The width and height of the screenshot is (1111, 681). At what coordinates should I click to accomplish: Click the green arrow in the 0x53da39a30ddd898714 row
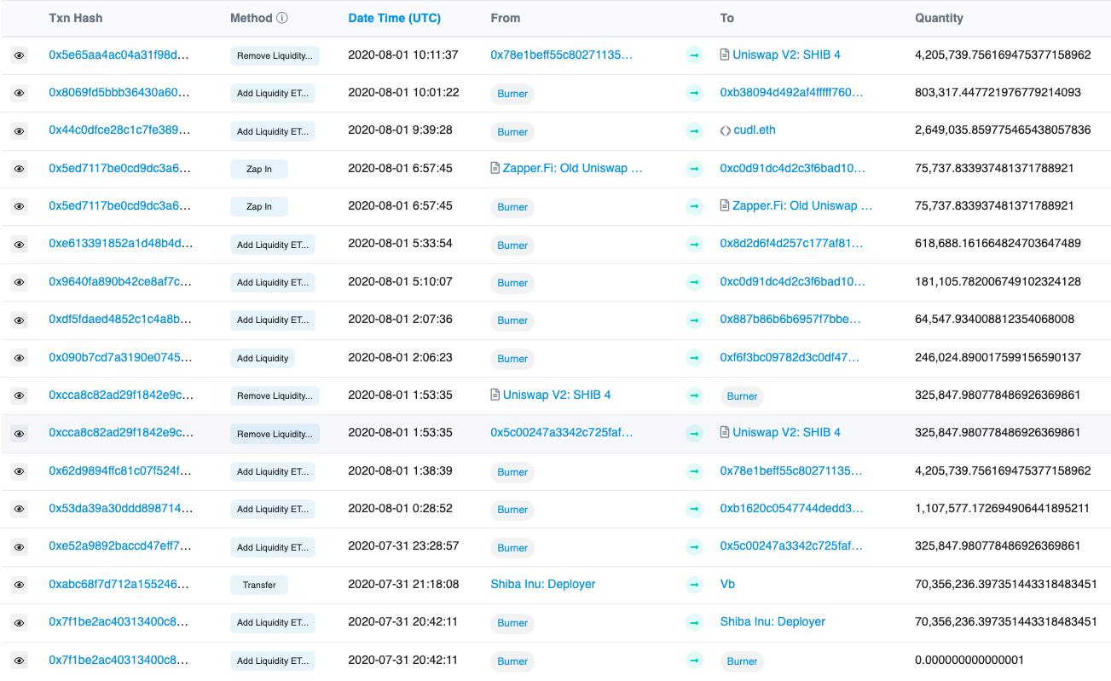(x=694, y=509)
